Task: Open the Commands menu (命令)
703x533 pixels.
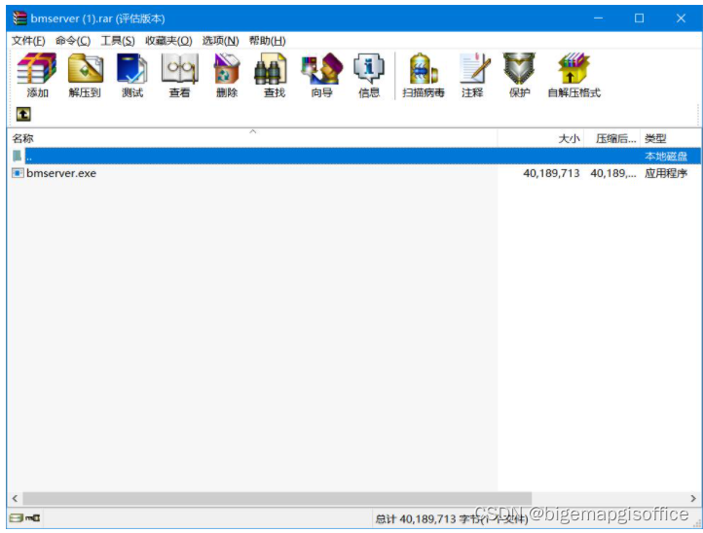Action: 73,41
